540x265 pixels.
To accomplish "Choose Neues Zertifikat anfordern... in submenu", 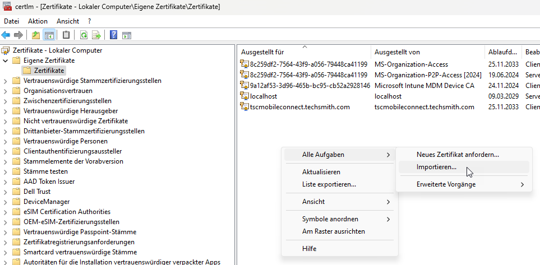I will click(464, 155).
